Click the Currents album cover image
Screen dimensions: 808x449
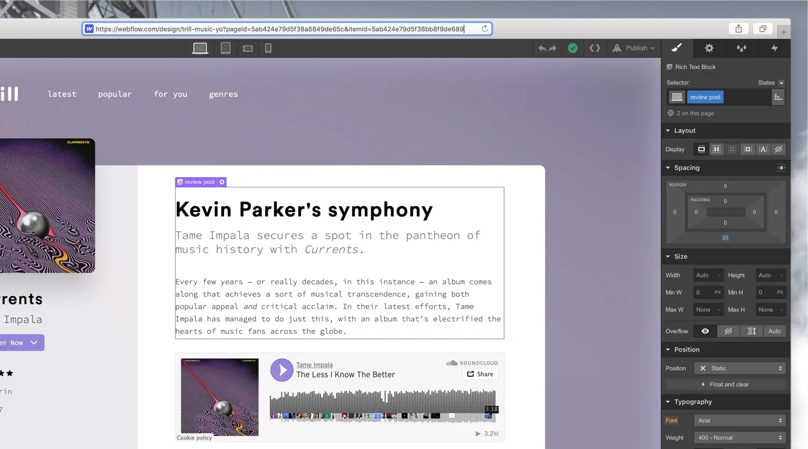(47, 206)
